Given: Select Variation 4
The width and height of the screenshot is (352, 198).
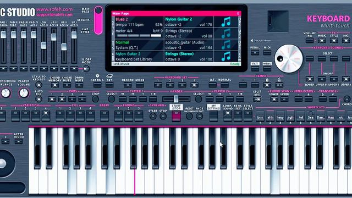Looking at the screenshot, I should click(x=46, y=116).
